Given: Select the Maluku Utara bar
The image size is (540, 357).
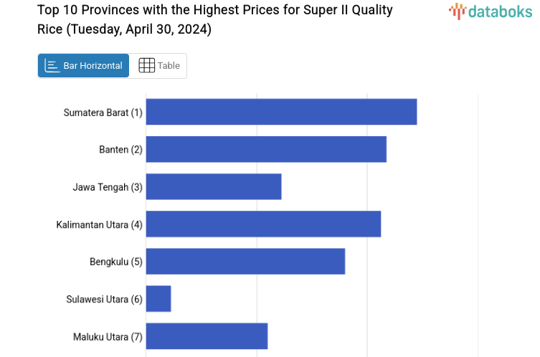Looking at the screenshot, I should pos(207,335).
